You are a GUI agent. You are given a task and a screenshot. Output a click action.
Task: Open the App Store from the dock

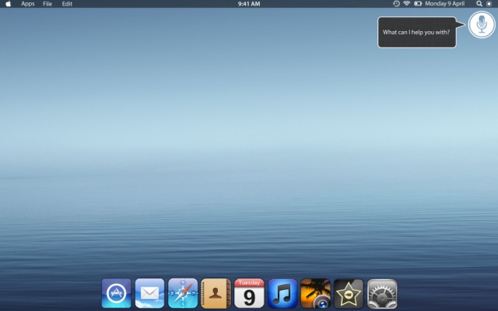tap(116, 294)
